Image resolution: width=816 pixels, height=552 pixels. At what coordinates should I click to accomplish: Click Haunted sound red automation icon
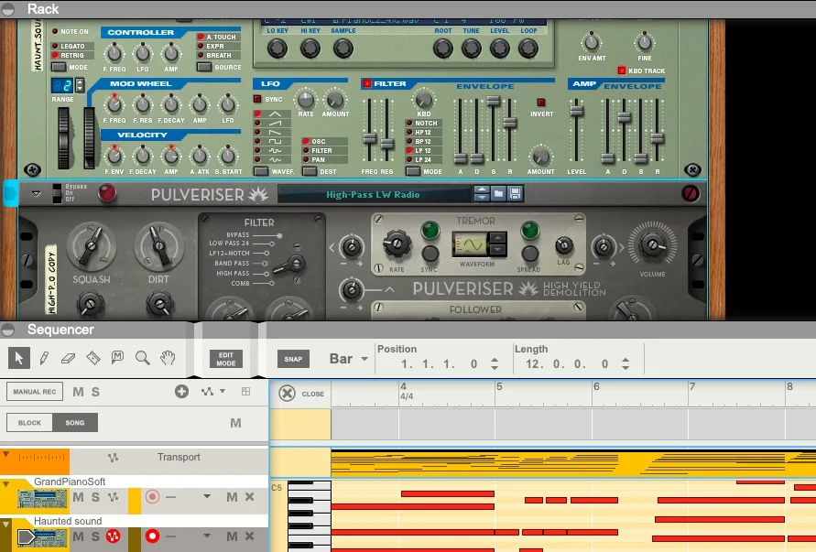coord(113,536)
